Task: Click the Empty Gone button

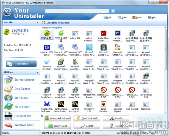Action: [57, 126]
